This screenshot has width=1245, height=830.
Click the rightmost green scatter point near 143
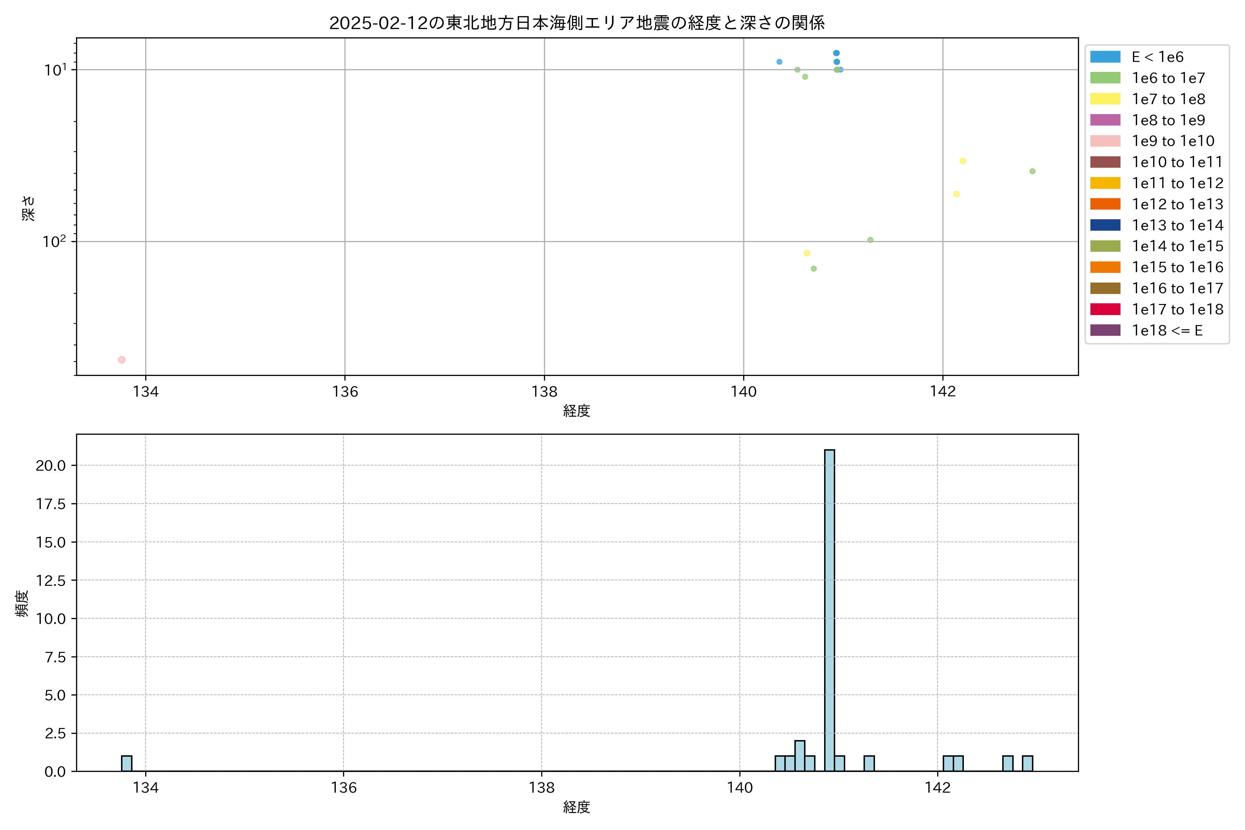1032,171
